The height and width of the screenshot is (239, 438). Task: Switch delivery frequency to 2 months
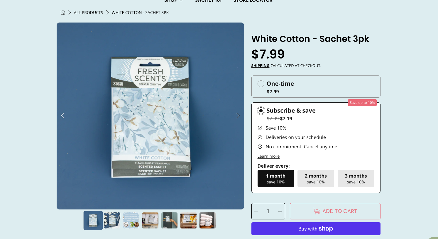click(x=316, y=178)
